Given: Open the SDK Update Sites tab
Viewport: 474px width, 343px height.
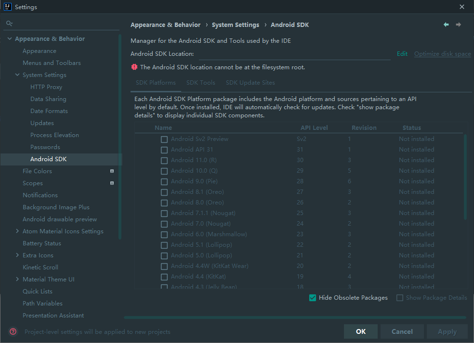Looking at the screenshot, I should (x=250, y=83).
